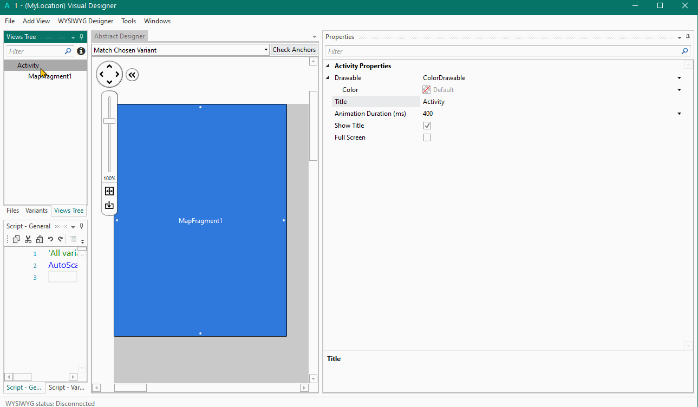Open the File menu
Image resolution: width=698 pixels, height=407 pixels.
point(10,21)
